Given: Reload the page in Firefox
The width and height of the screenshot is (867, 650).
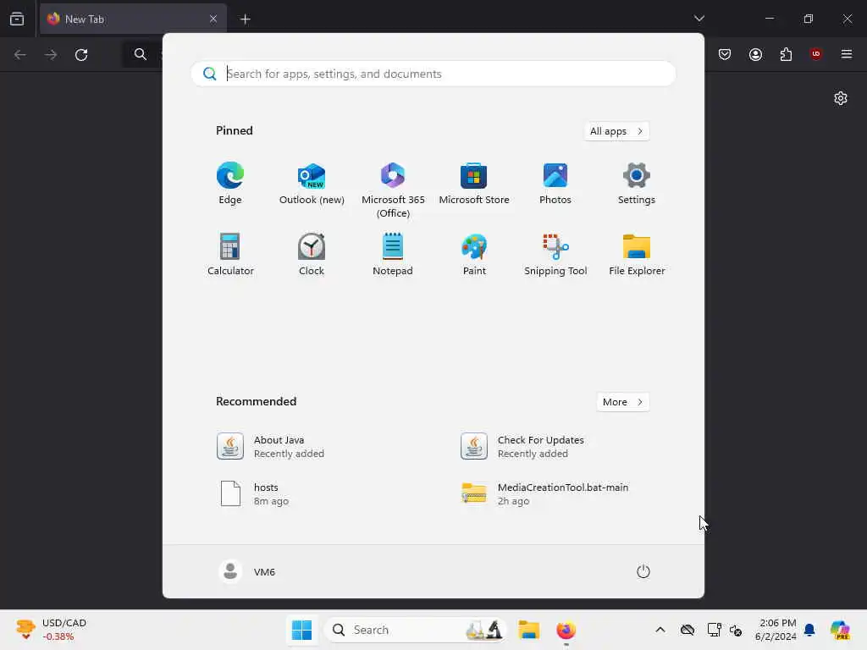Looking at the screenshot, I should coord(81,55).
